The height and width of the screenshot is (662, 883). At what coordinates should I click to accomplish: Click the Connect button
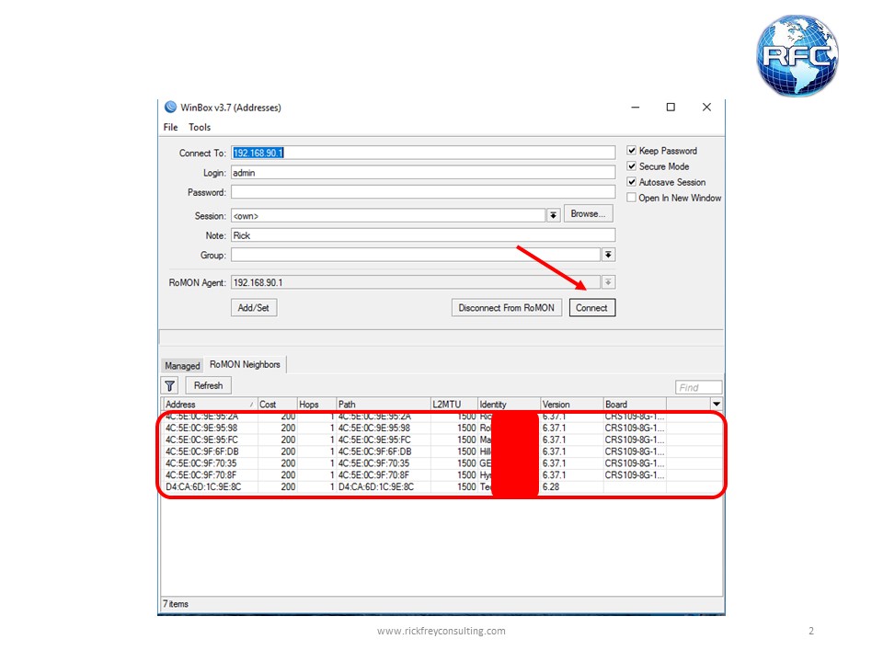591,308
